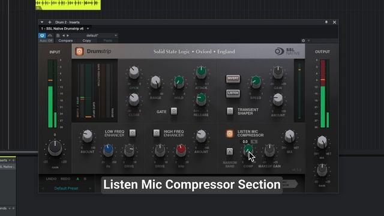Click the Copy button
The width and height of the screenshot is (384, 216).
(86, 41)
